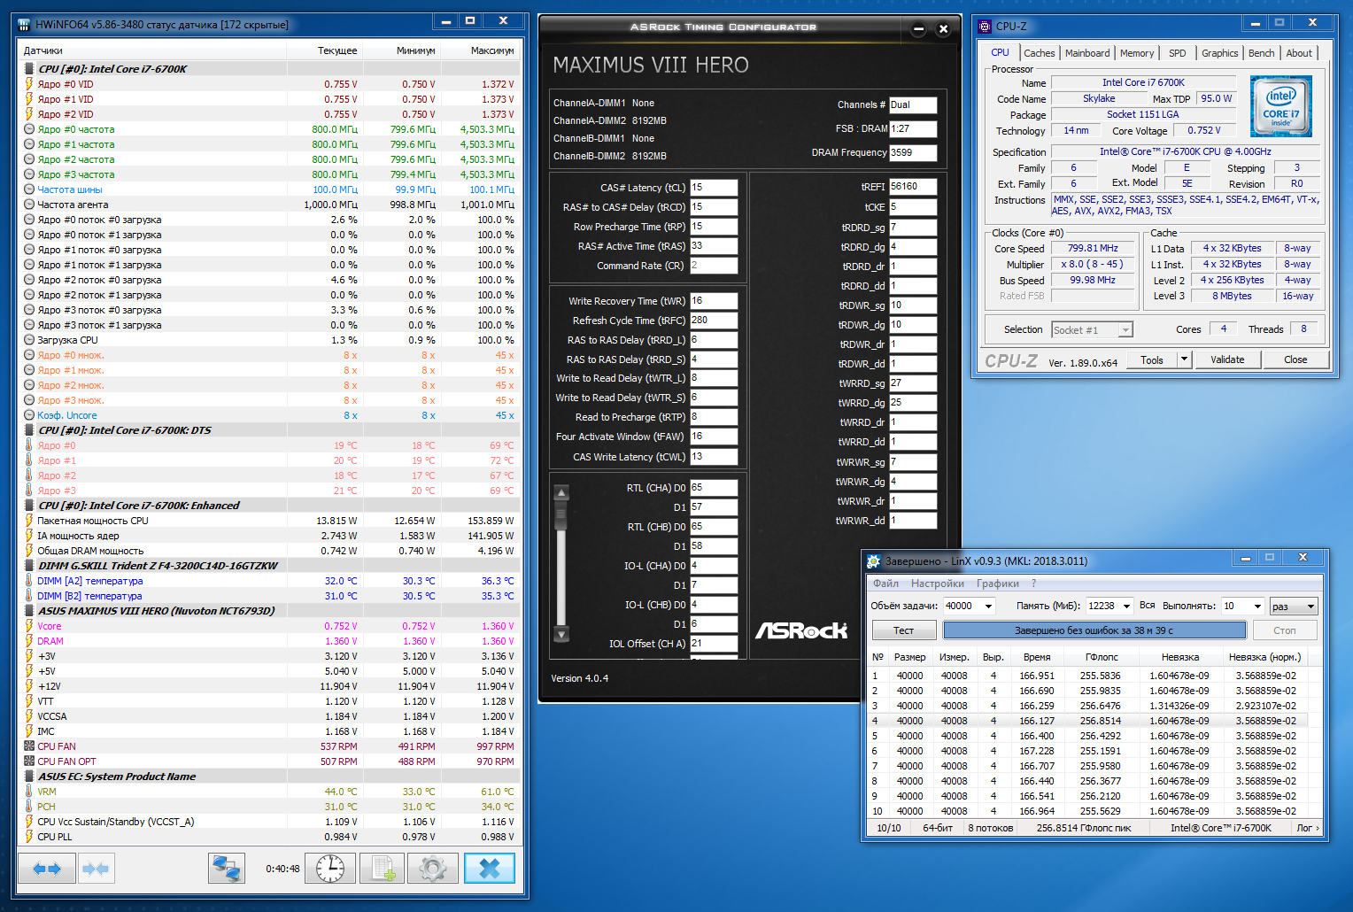Click the Validate button in CPU-Z
The width and height of the screenshot is (1353, 912).
pos(1227,359)
